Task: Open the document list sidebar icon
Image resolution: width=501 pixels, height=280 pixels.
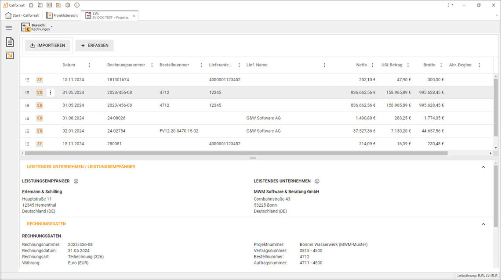Action: point(10,42)
